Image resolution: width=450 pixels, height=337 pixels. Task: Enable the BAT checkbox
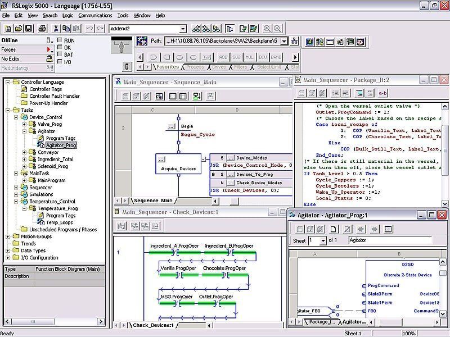click(x=60, y=54)
